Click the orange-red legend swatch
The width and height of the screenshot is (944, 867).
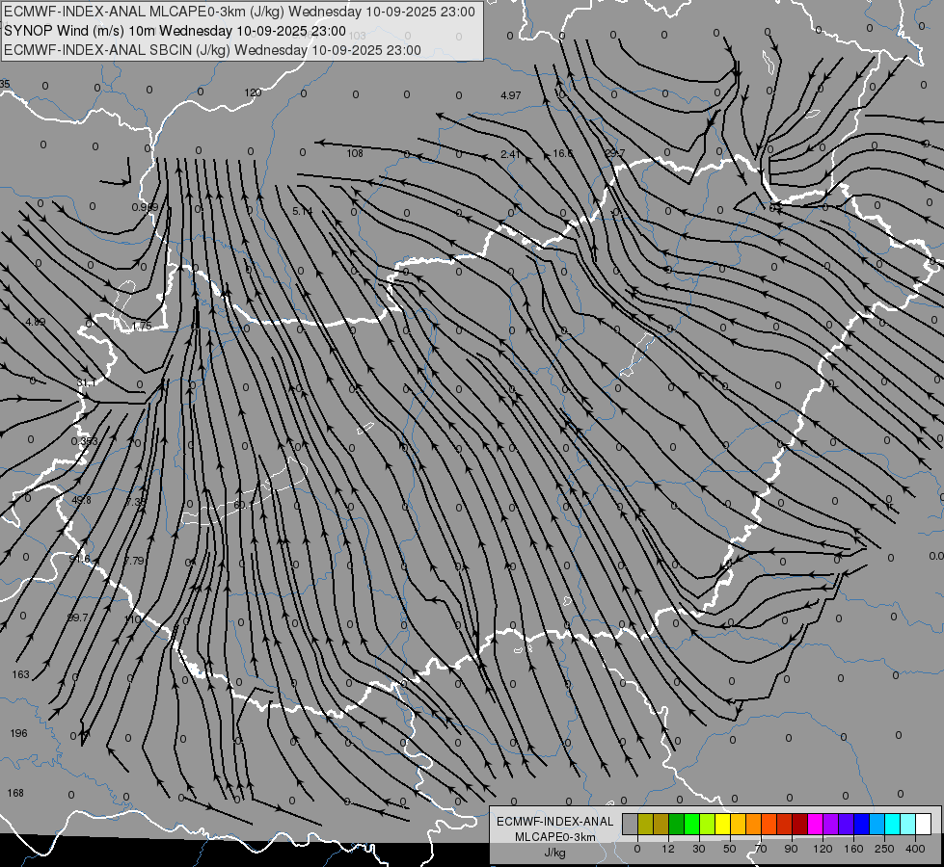tap(769, 825)
